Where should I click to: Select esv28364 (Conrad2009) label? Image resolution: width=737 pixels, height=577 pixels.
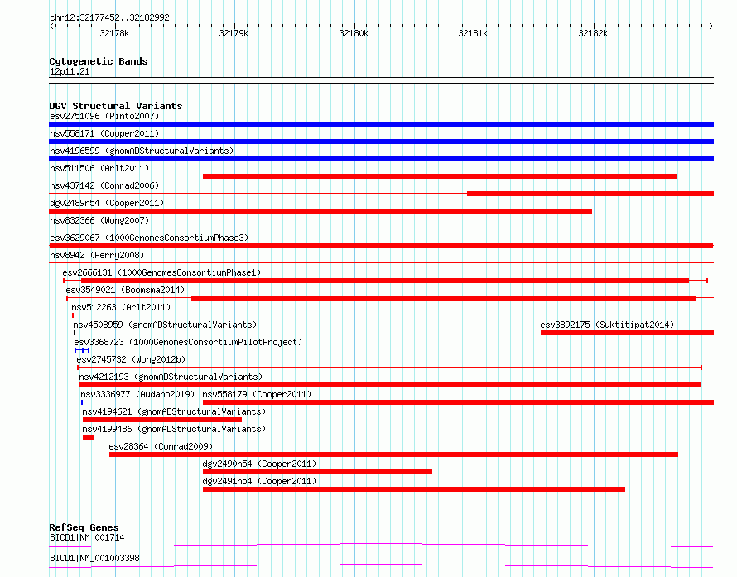pyautogui.click(x=161, y=446)
